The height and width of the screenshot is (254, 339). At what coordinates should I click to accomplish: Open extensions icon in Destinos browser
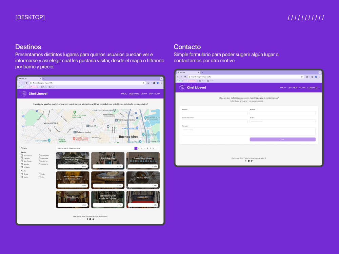coord(148,83)
